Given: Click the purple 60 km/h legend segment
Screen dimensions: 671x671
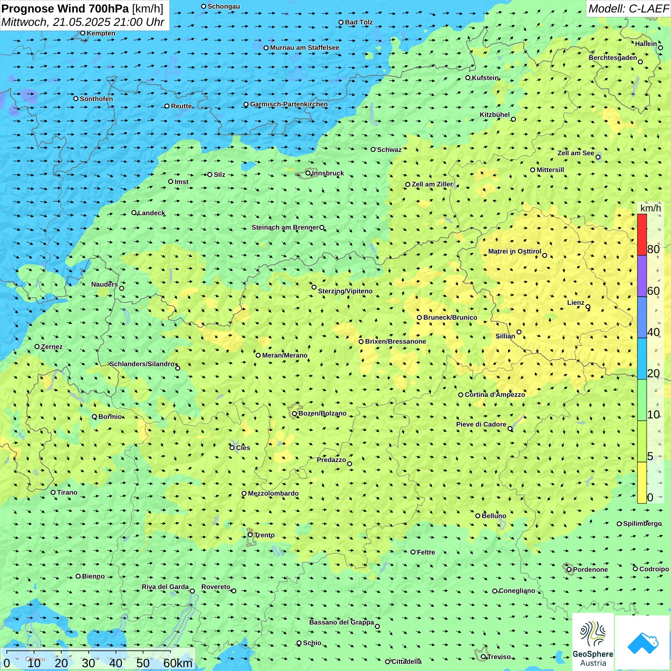Looking at the screenshot, I should click(642, 276).
